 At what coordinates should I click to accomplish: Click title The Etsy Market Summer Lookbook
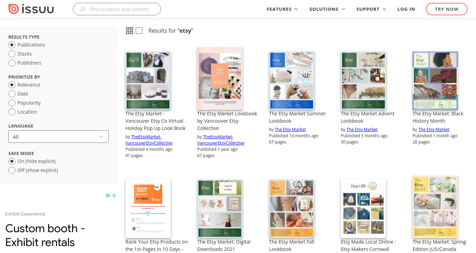pyautogui.click(x=298, y=117)
